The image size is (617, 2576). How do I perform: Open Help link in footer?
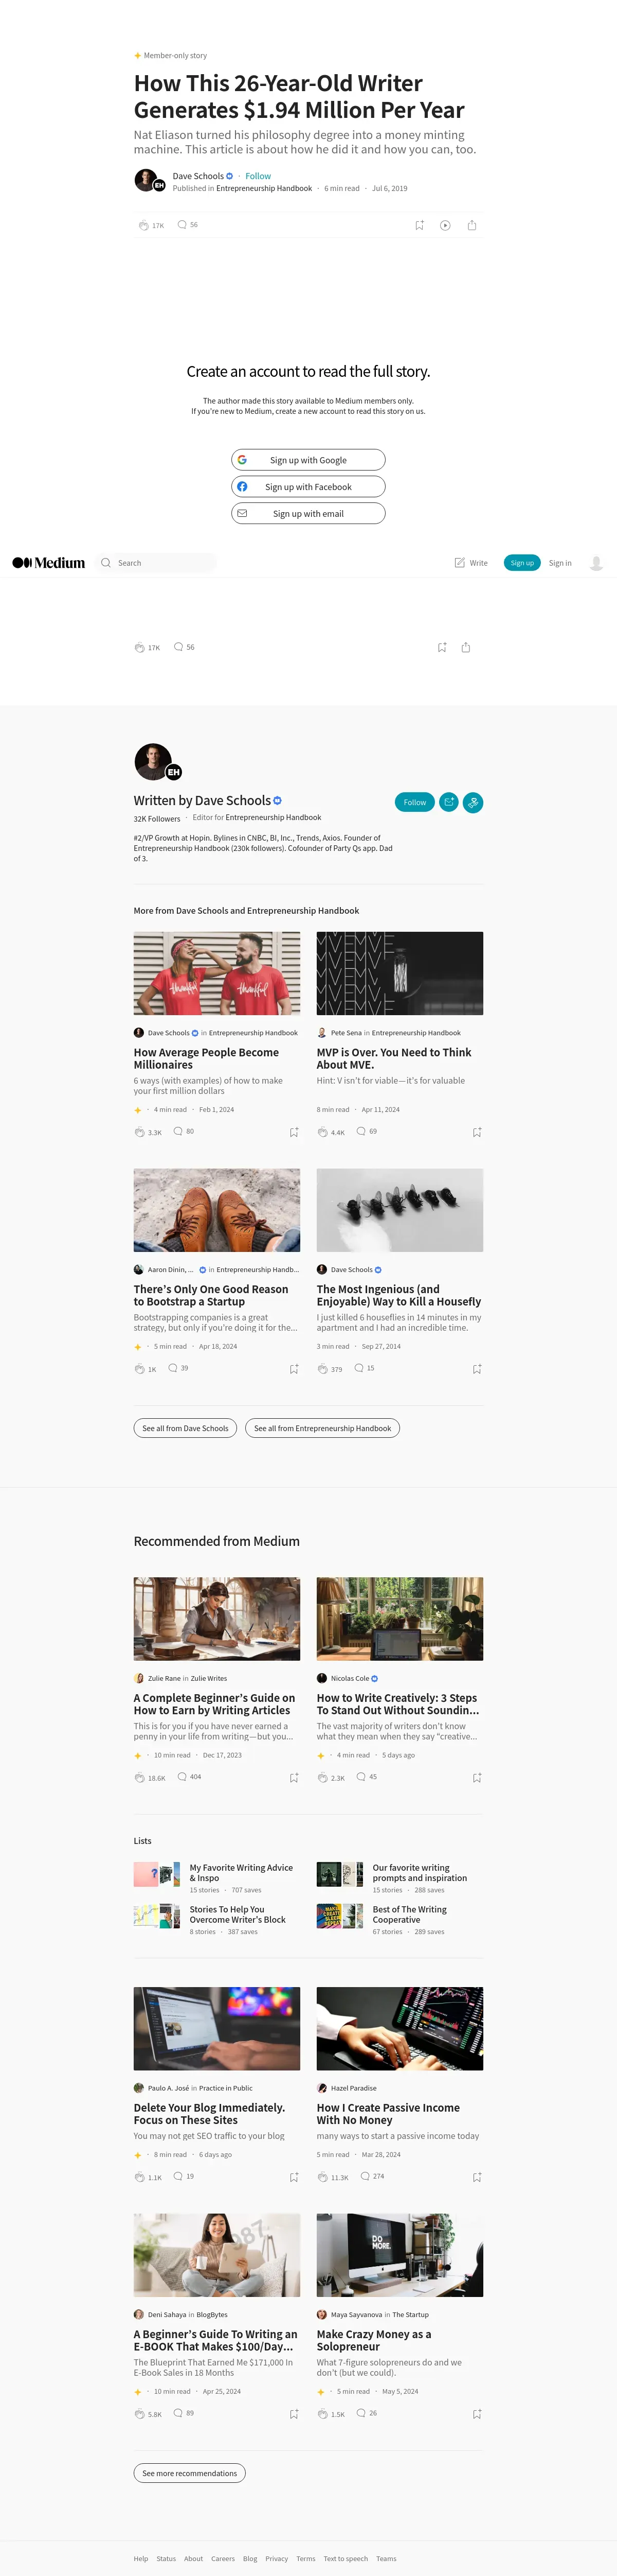coord(141,2559)
